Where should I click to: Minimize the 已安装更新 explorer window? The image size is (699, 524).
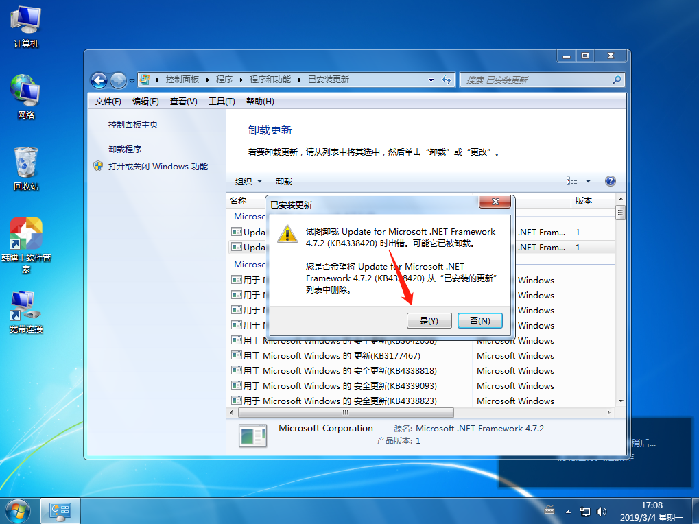coord(566,56)
